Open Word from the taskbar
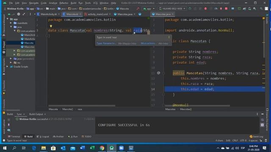 [83, 148]
